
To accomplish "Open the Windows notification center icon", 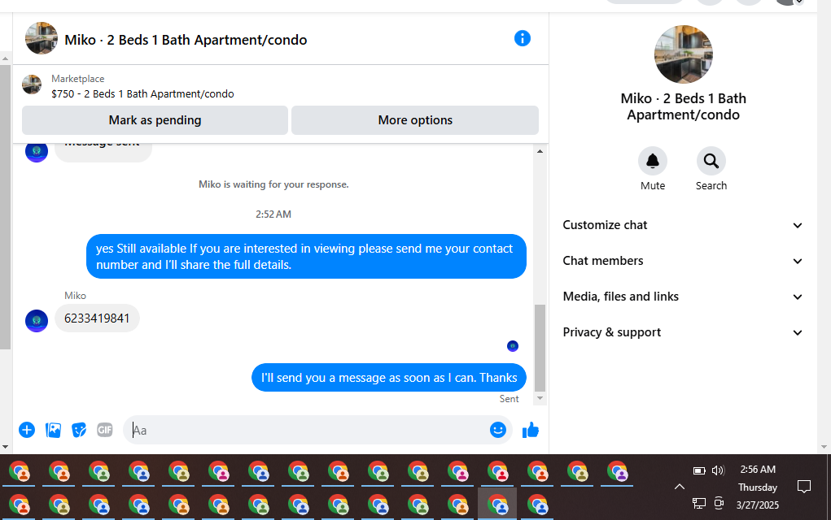I will click(x=804, y=487).
